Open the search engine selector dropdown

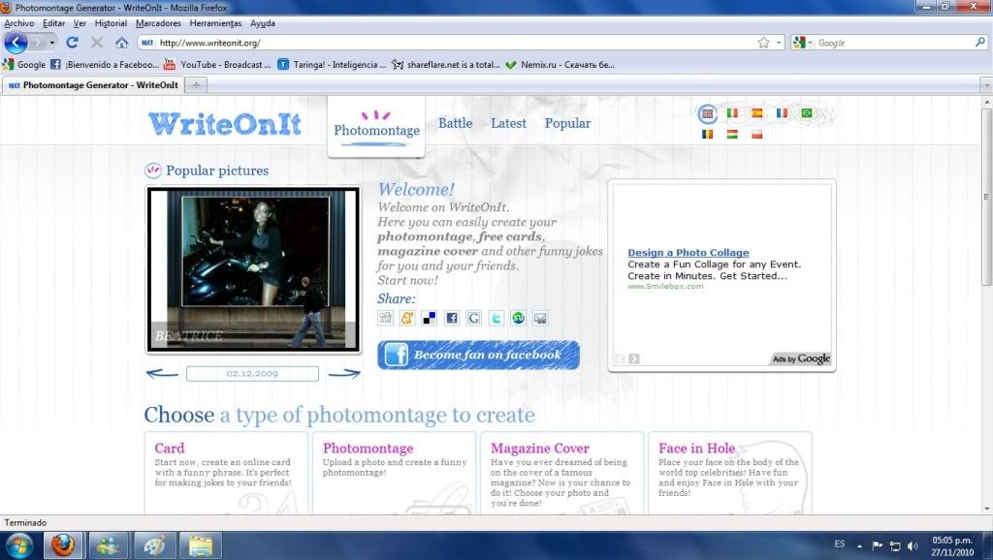(x=802, y=43)
